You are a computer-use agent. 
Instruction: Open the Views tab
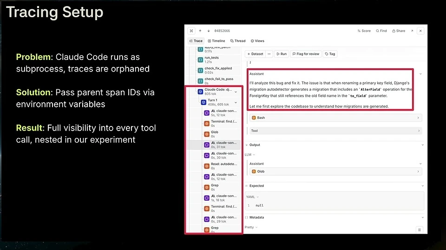(257, 41)
